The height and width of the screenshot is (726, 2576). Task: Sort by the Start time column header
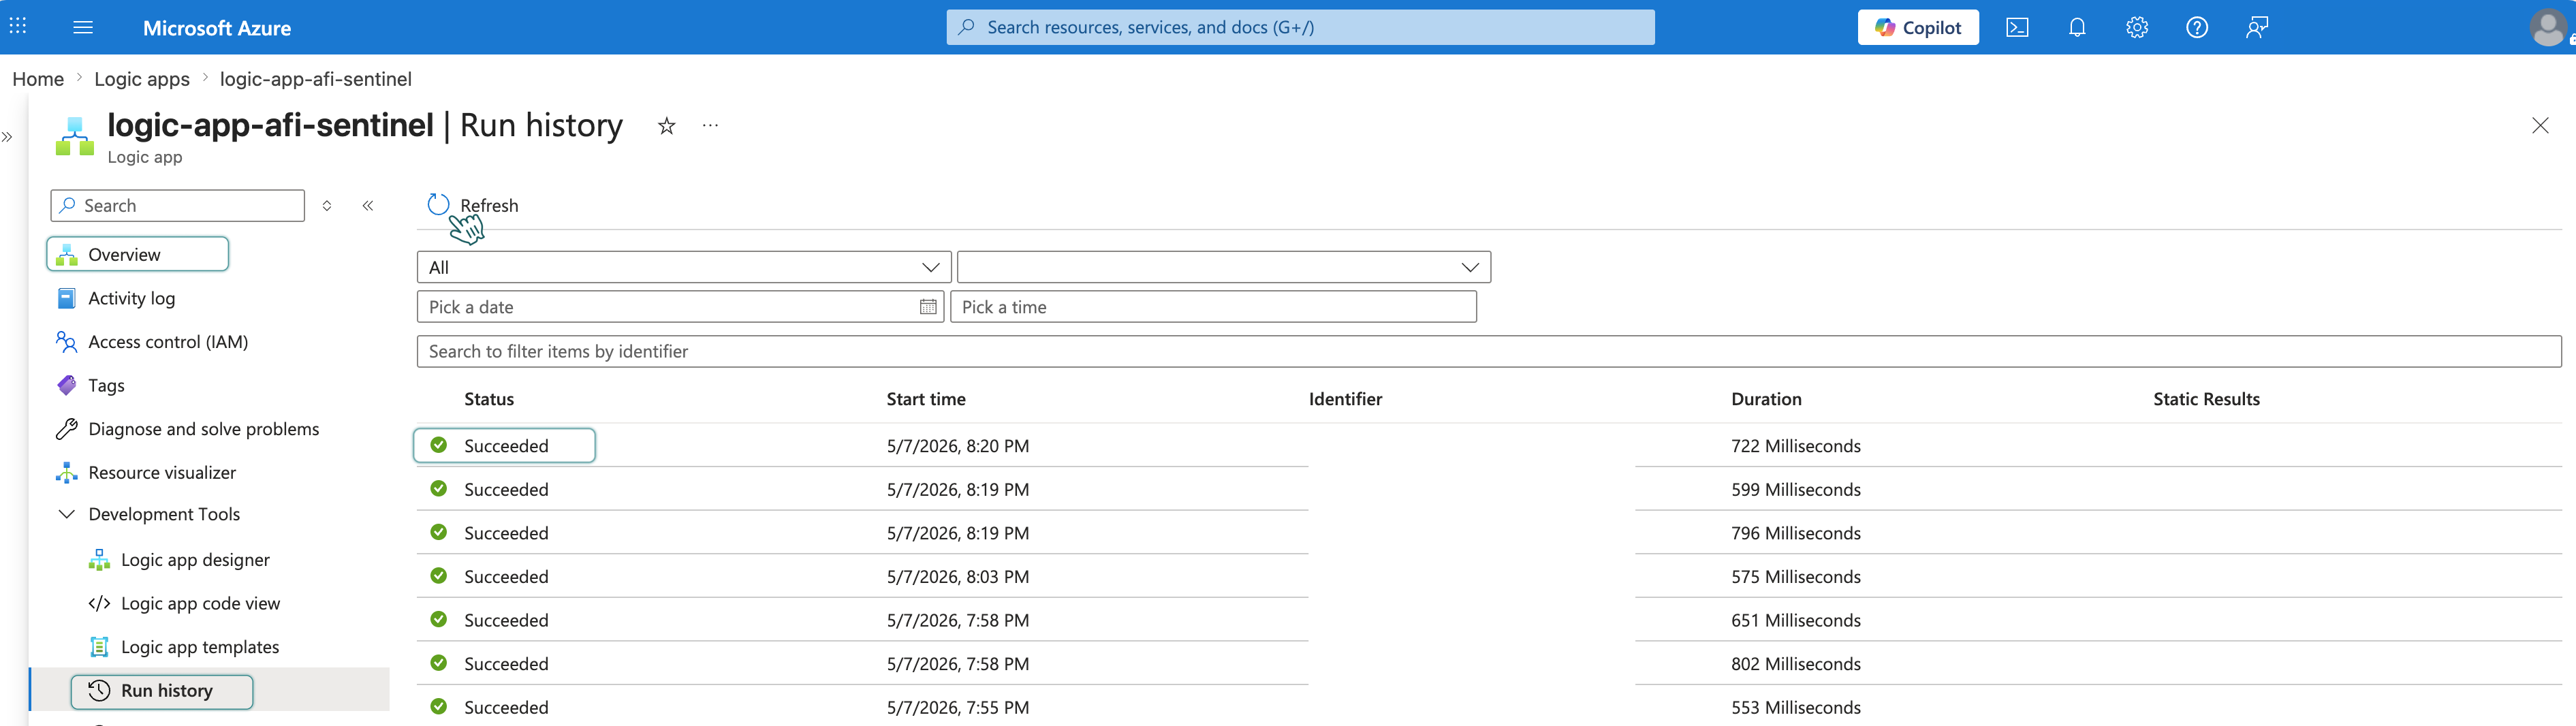tap(926, 399)
